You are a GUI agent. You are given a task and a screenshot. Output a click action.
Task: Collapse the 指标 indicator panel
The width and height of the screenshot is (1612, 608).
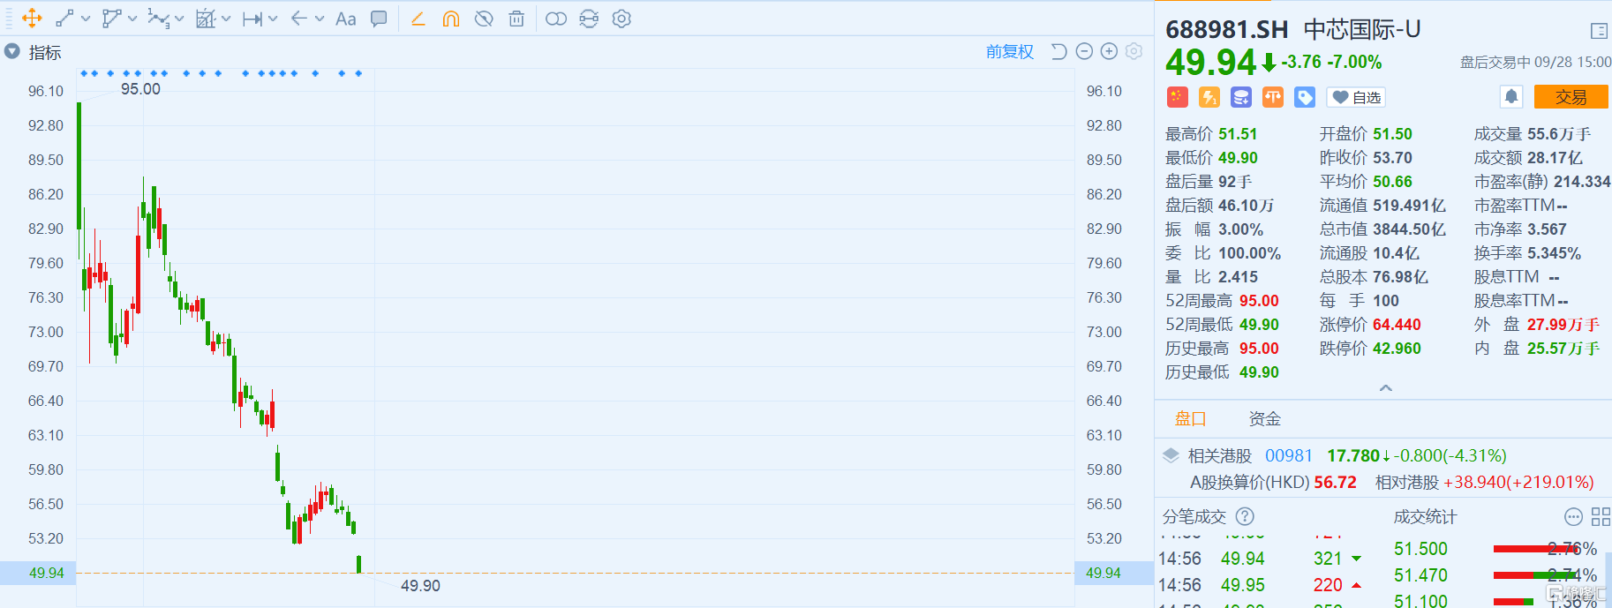(11, 52)
